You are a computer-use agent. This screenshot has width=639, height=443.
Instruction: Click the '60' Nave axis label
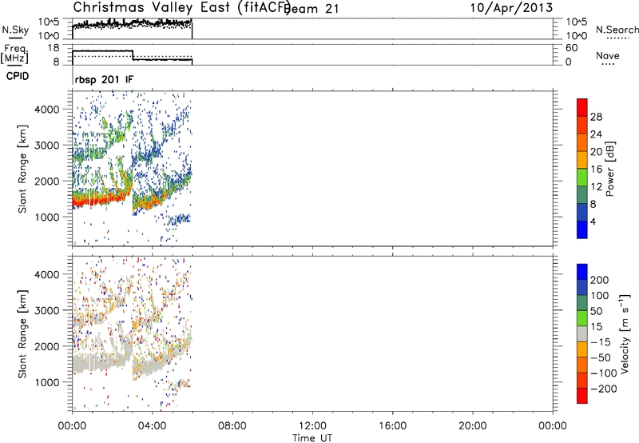(x=572, y=48)
